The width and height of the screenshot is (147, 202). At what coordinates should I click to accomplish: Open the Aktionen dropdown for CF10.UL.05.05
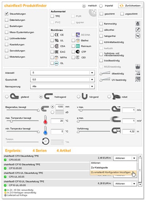click(x=125, y=184)
